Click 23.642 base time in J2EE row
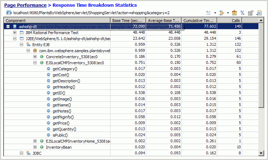The height and width of the screenshot is (160, 268). 139,39
